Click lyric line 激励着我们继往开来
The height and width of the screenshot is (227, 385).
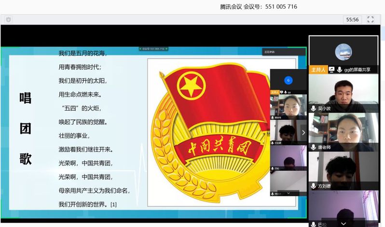(86, 149)
